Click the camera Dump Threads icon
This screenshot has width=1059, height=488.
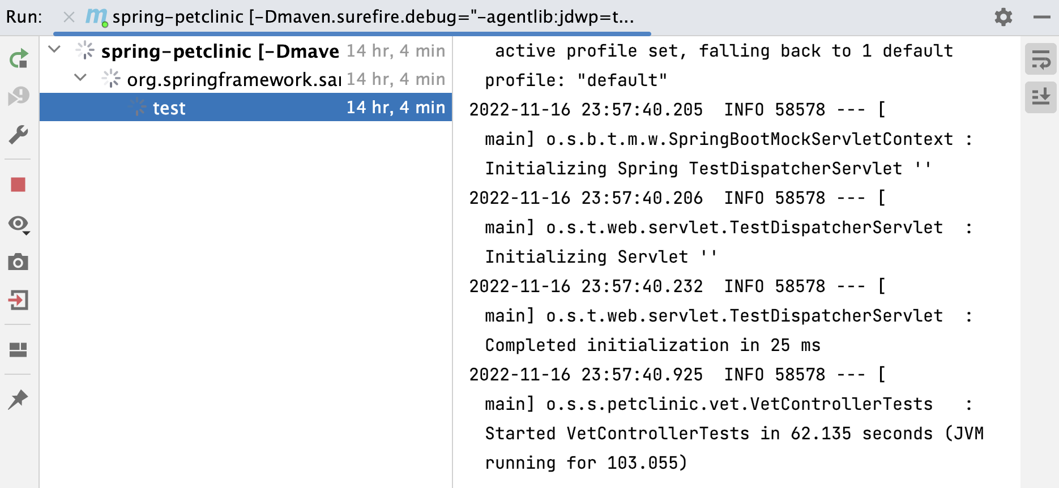(x=19, y=262)
